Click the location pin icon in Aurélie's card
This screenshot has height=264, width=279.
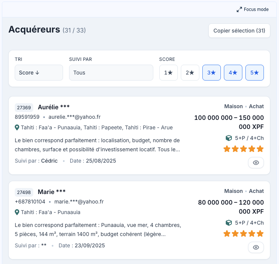pos(17,127)
